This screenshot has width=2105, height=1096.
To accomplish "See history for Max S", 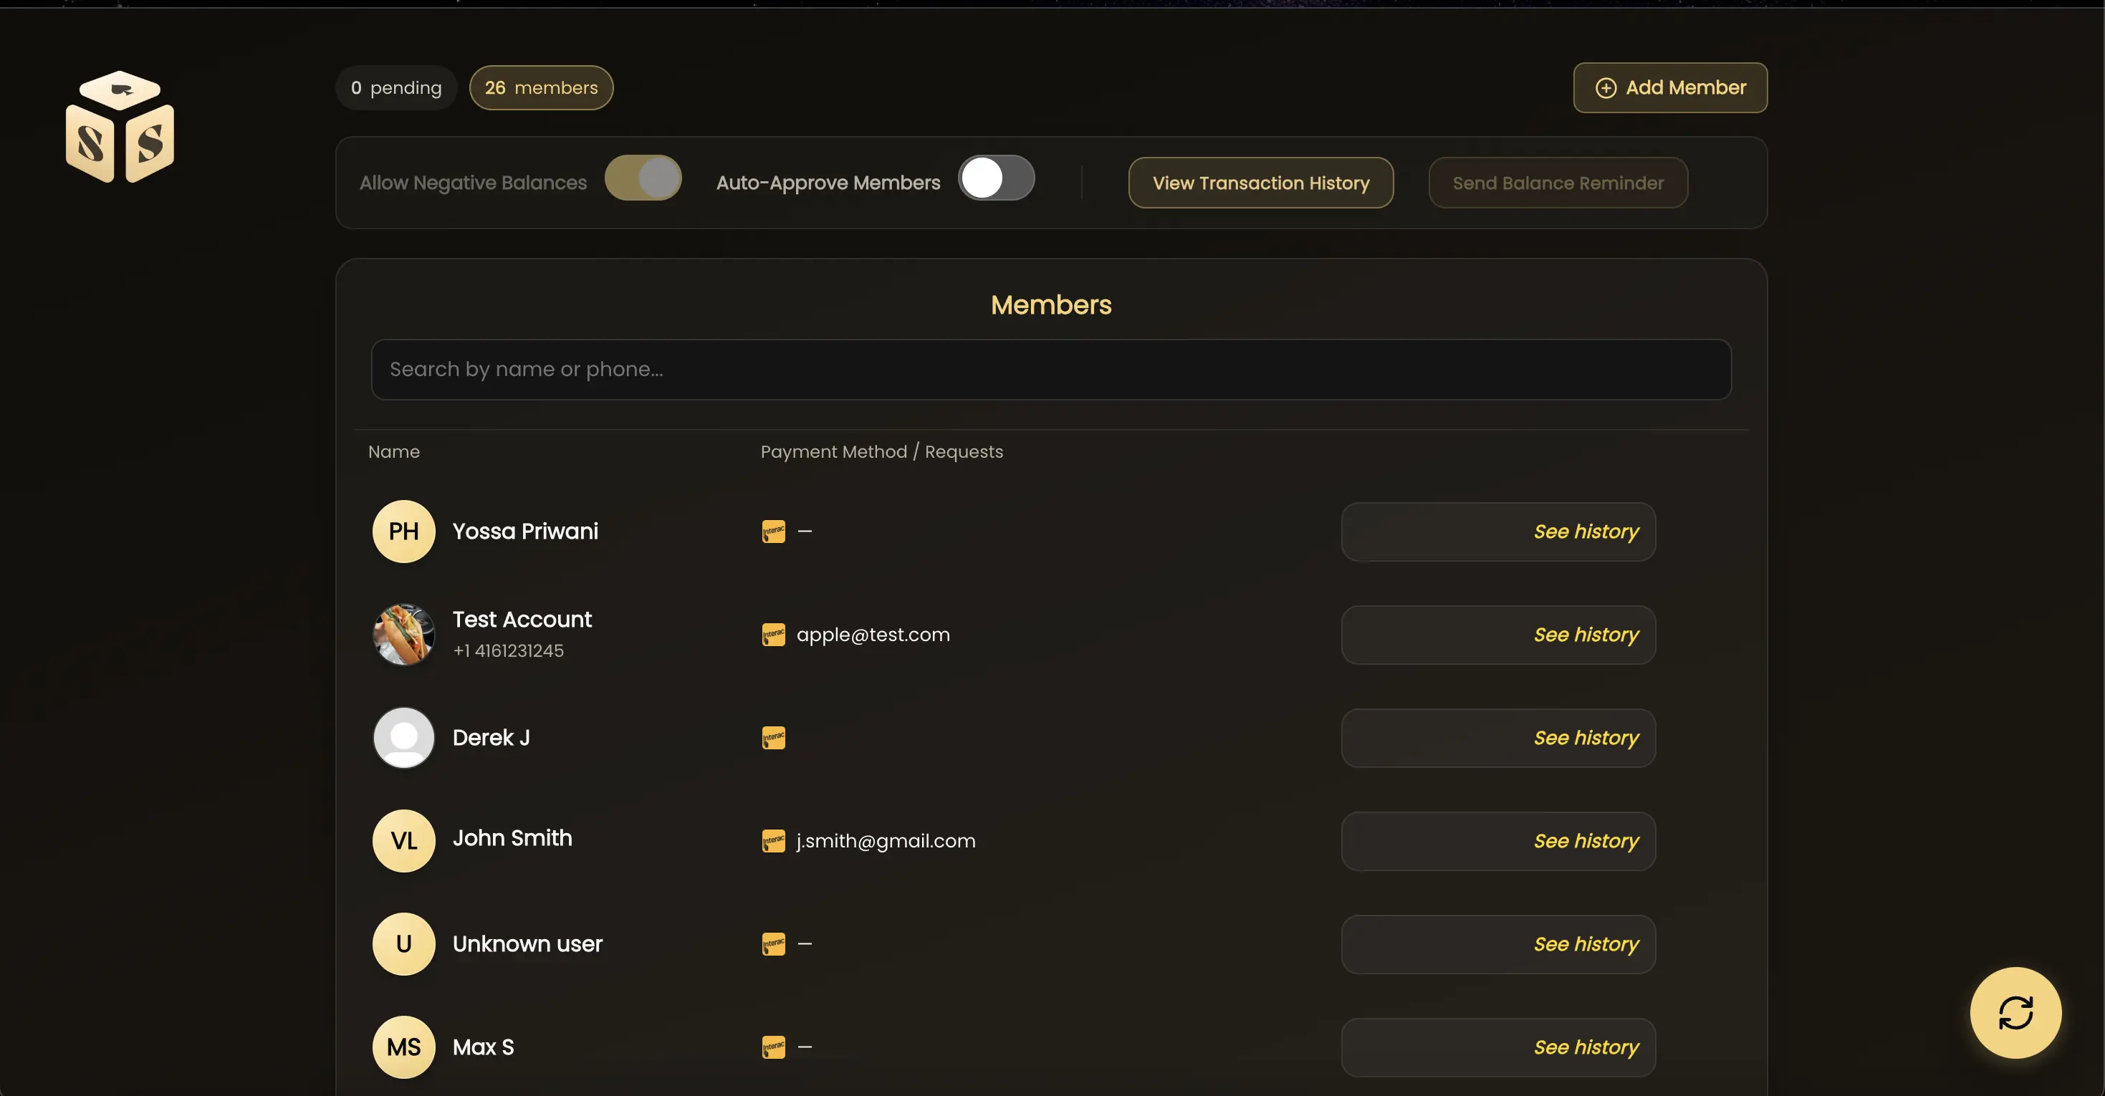I will point(1499,1047).
